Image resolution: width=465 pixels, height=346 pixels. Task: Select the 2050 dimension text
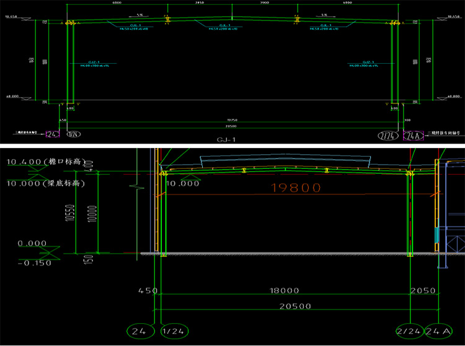[x=424, y=290]
